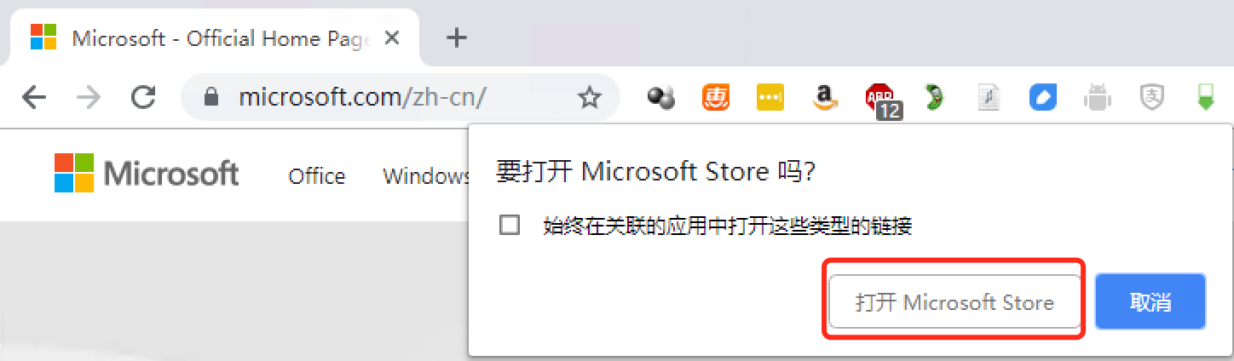Click the blue 取消 button
This screenshot has height=361, width=1234.
point(1150,302)
